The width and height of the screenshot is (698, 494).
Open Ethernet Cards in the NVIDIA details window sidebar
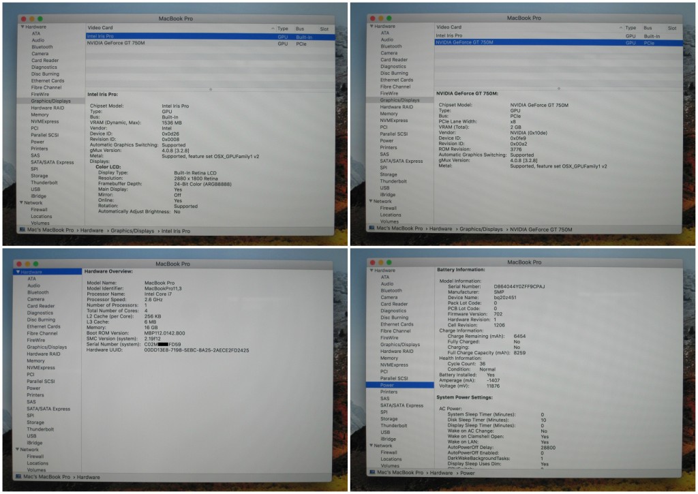coord(397,80)
